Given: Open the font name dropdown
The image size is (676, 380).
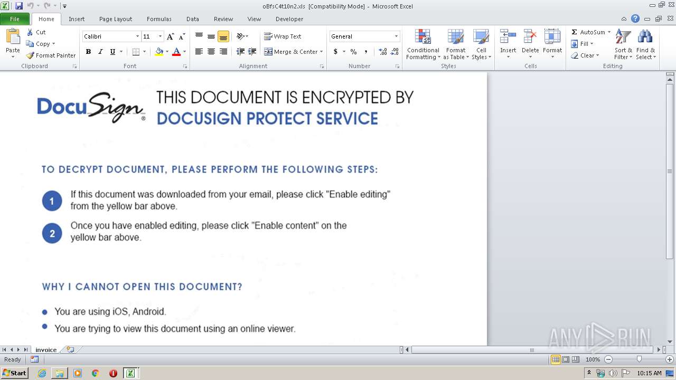Looking at the screenshot, I should tap(137, 36).
